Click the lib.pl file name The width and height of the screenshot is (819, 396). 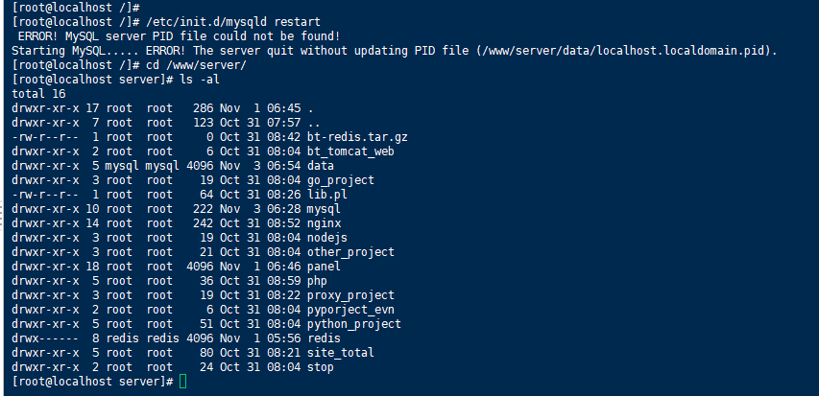click(x=327, y=194)
